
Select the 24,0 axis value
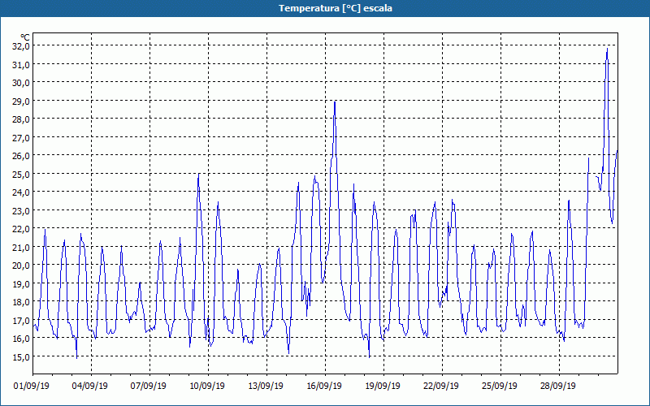click(21, 192)
